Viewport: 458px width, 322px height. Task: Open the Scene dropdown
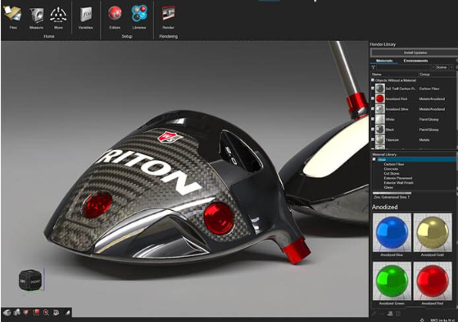click(x=443, y=67)
